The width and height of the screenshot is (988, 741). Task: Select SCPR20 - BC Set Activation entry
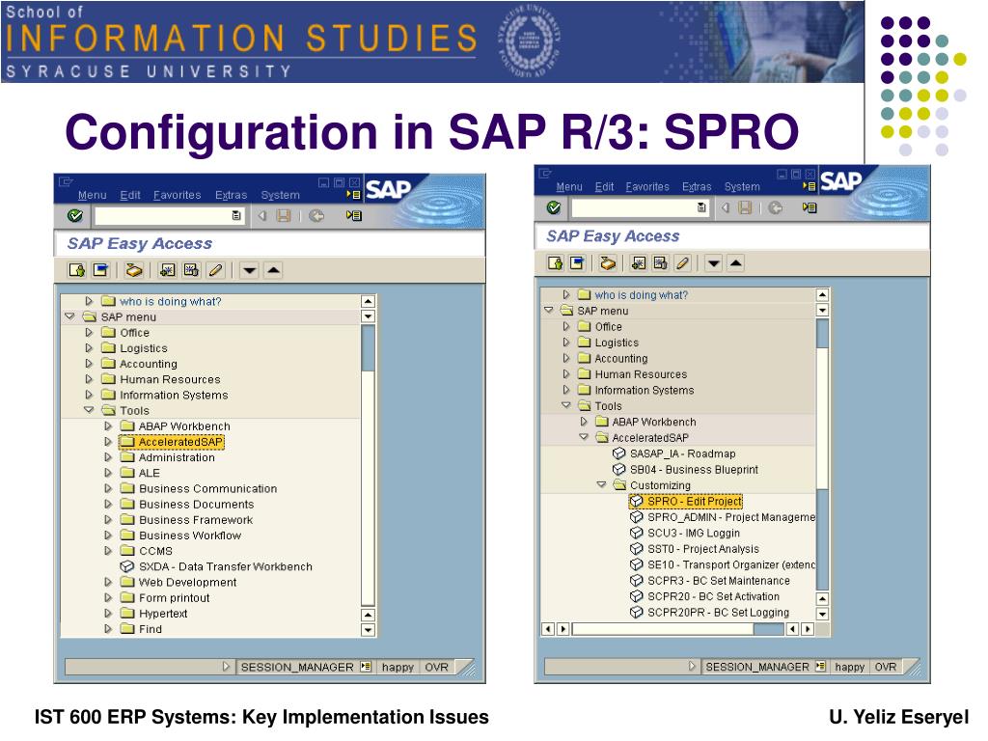(x=704, y=596)
